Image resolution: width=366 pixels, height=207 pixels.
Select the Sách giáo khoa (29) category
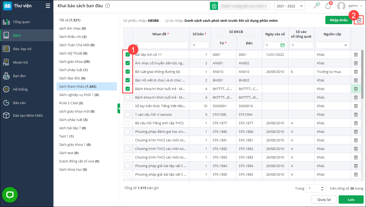pyautogui.click(x=87, y=61)
